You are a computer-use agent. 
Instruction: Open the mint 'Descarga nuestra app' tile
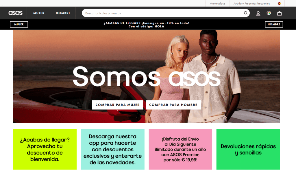click(x=113, y=149)
